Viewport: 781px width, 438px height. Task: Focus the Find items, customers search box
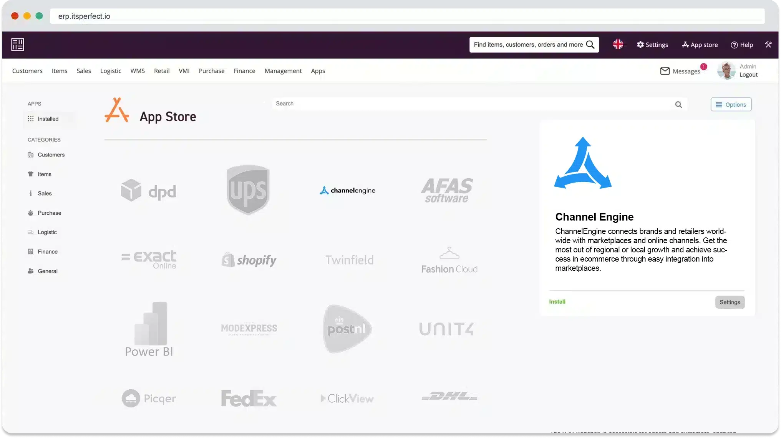pyautogui.click(x=534, y=45)
